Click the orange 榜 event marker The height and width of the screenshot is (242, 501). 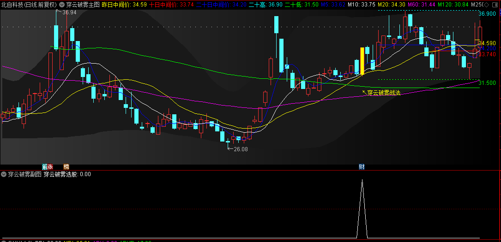point(66,166)
